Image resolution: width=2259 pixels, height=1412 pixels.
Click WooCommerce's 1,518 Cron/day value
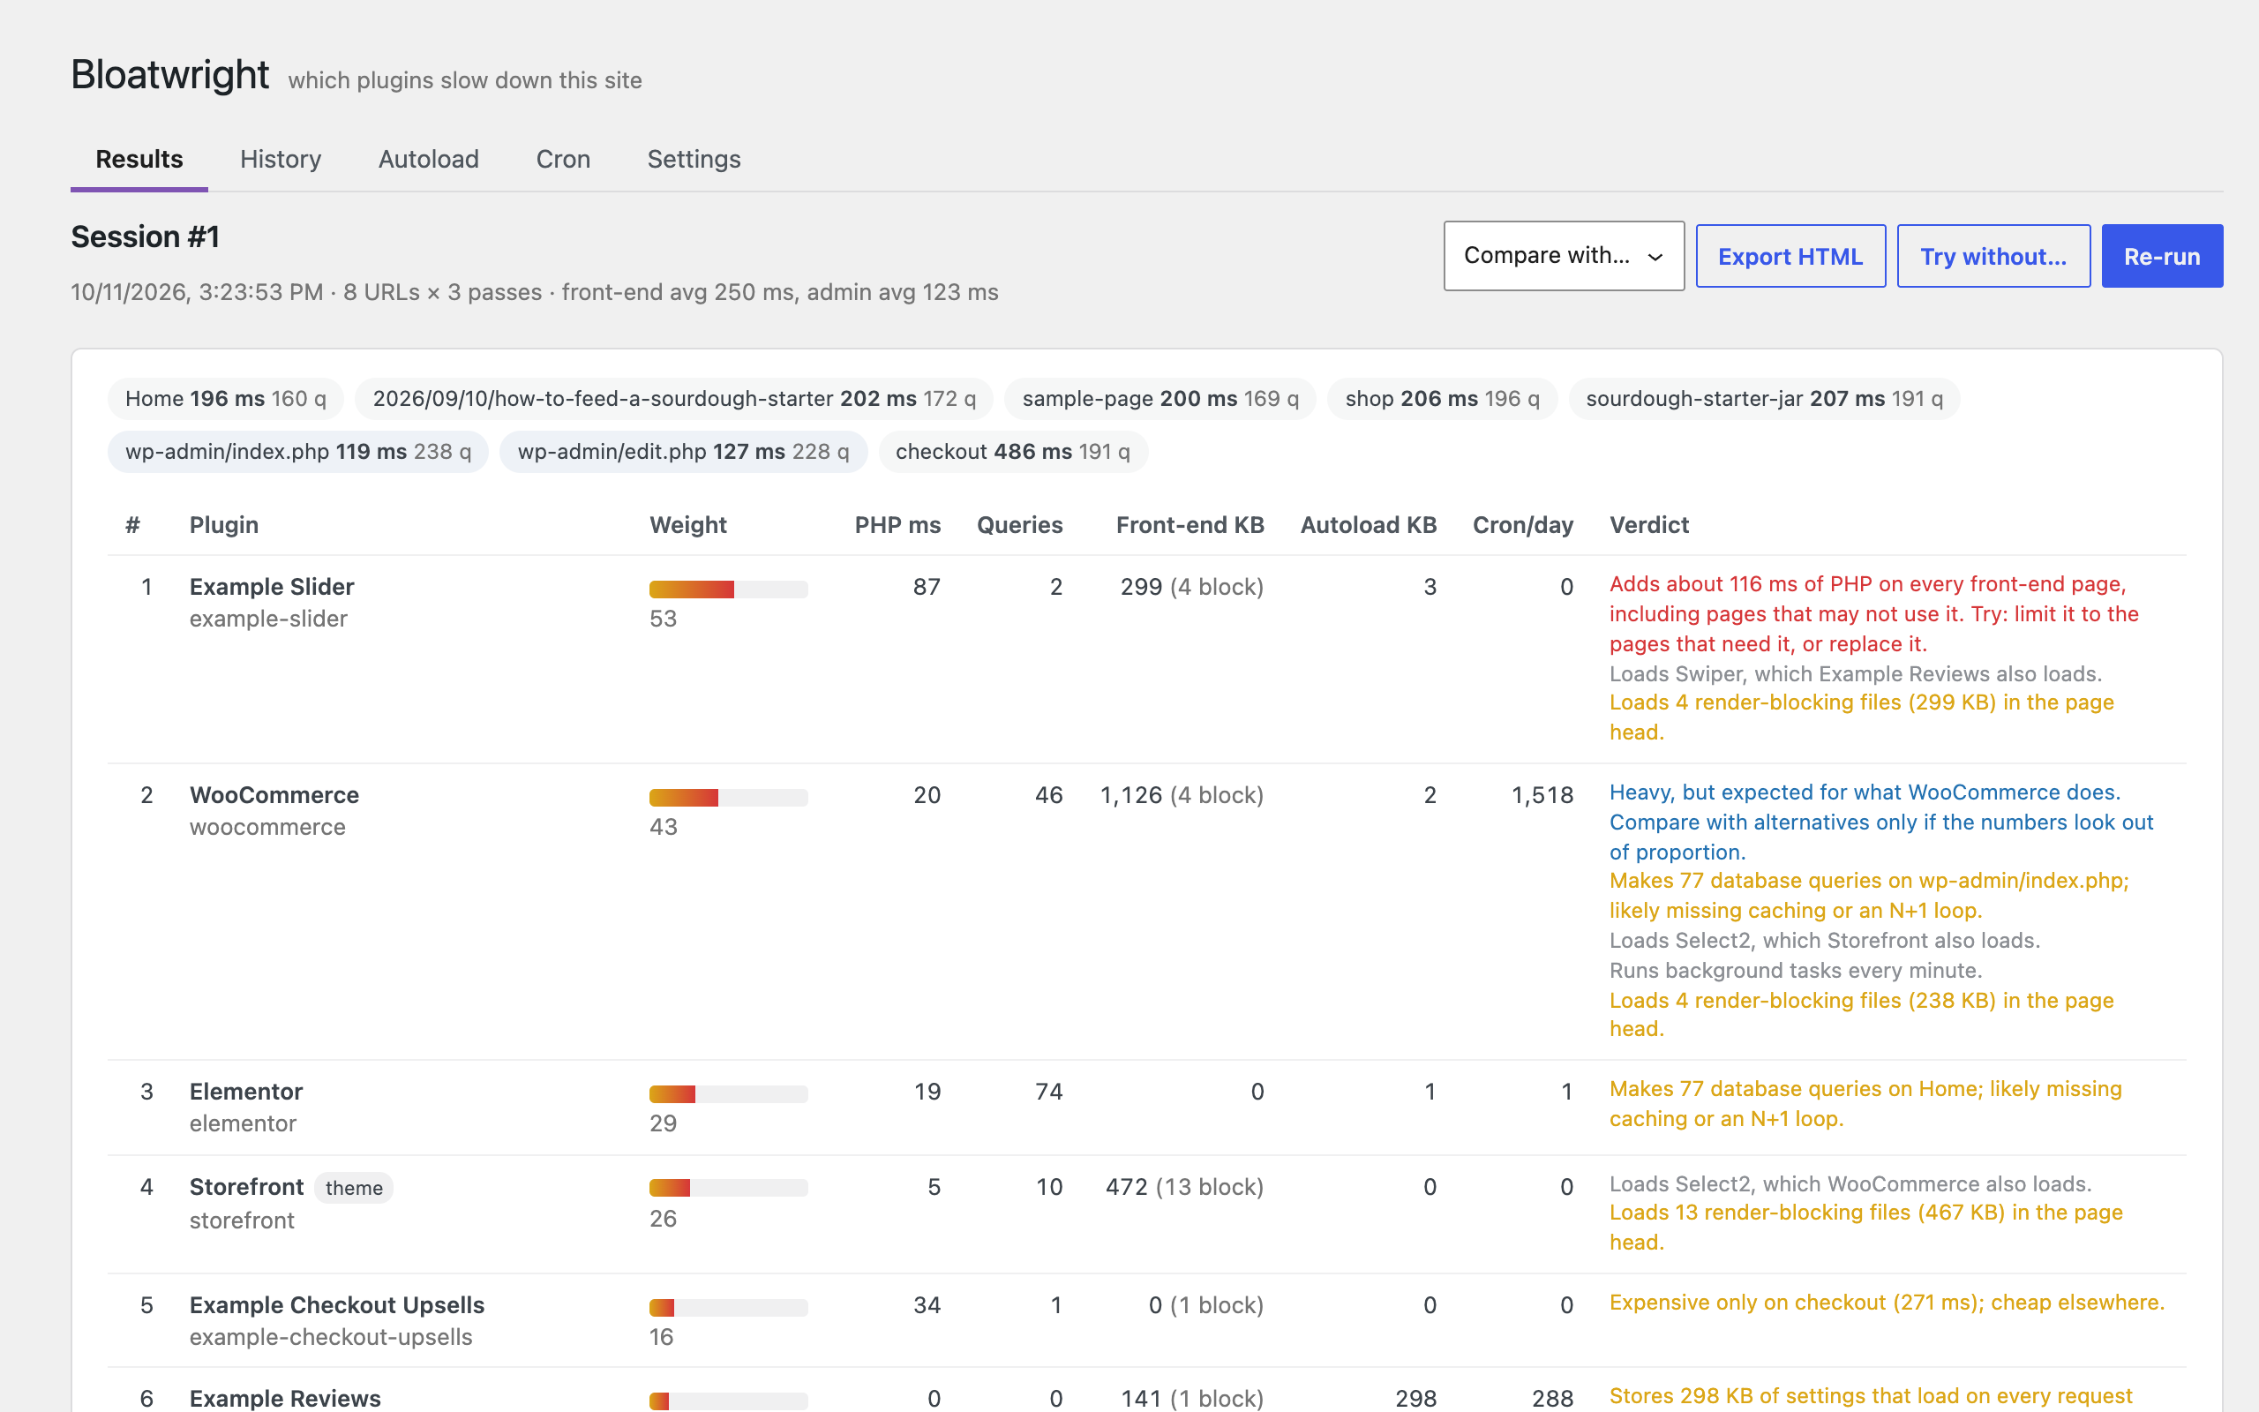1542,795
